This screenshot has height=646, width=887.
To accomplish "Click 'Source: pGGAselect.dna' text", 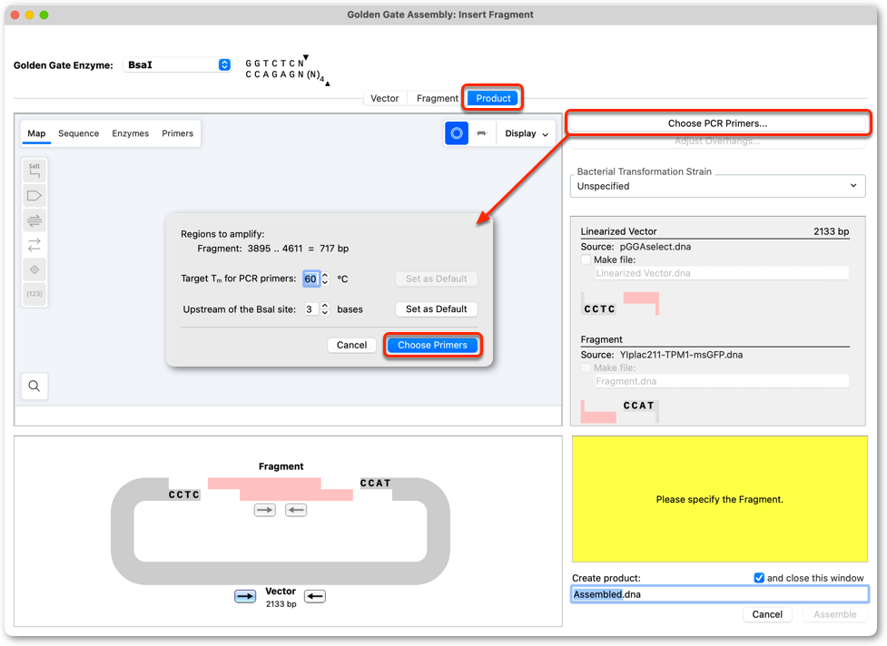I will [636, 247].
